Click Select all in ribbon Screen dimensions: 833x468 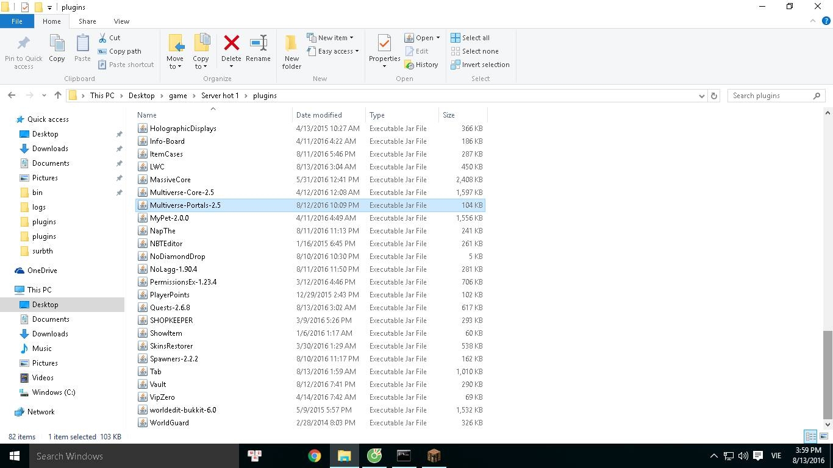[470, 38]
